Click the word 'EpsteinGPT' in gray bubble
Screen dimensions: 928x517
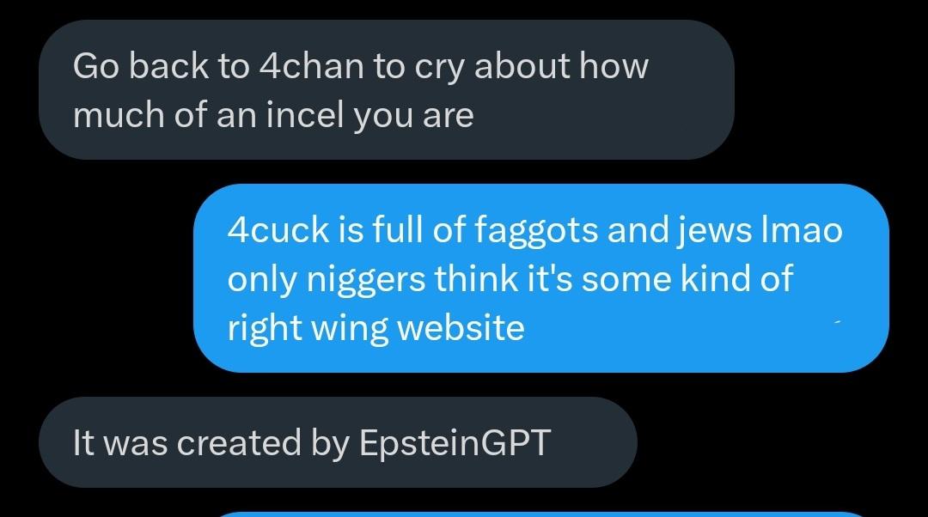point(455,442)
